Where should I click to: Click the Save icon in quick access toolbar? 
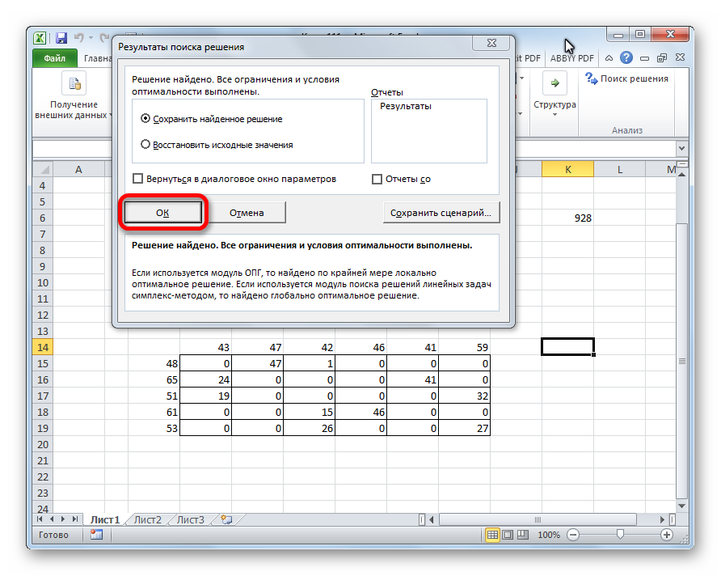pyautogui.click(x=61, y=38)
